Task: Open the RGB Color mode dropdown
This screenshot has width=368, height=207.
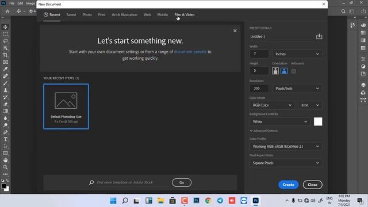Action: click(272, 105)
